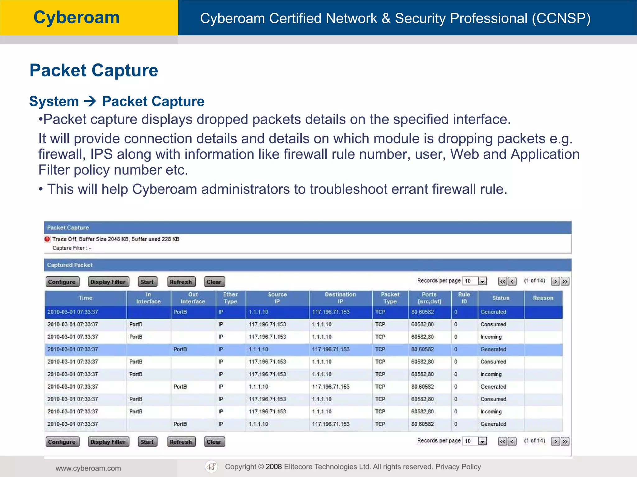Screen dimensions: 637x477
Task: Click the Captured Packet section header
Action: click(x=308, y=265)
